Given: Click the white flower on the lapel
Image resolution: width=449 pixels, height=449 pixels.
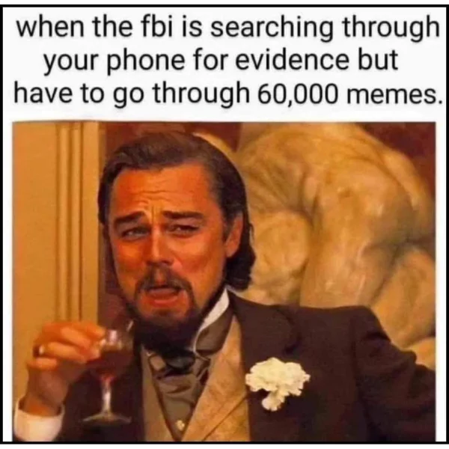Looking at the screenshot, I should click(277, 382).
